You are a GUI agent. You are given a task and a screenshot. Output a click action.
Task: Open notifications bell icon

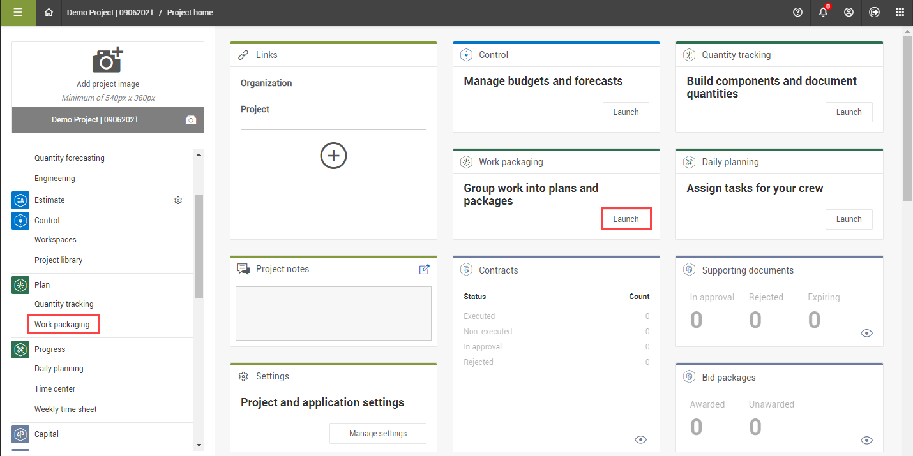coord(823,12)
